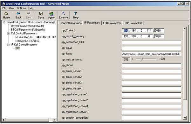Select the IP Parameters tab
The height and width of the screenshot is (124, 191).
pyautogui.click(x=92, y=23)
